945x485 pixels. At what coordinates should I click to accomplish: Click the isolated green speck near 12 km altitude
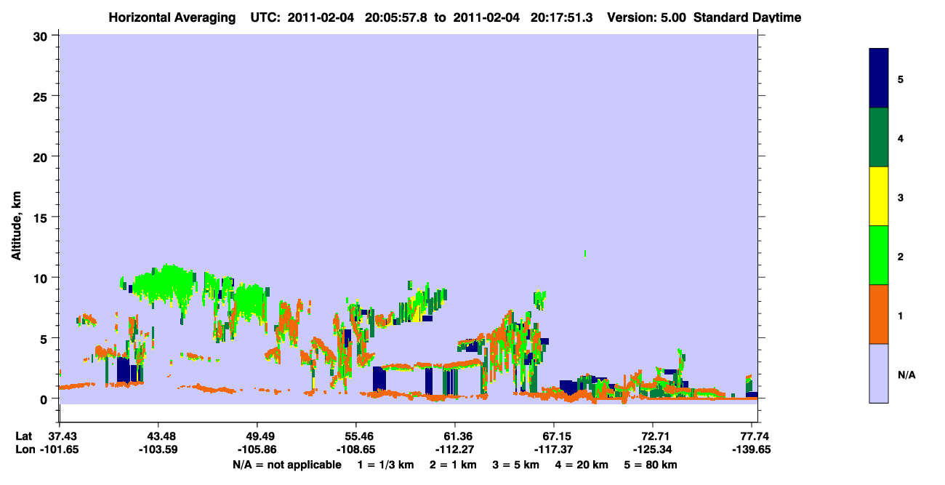coord(584,253)
